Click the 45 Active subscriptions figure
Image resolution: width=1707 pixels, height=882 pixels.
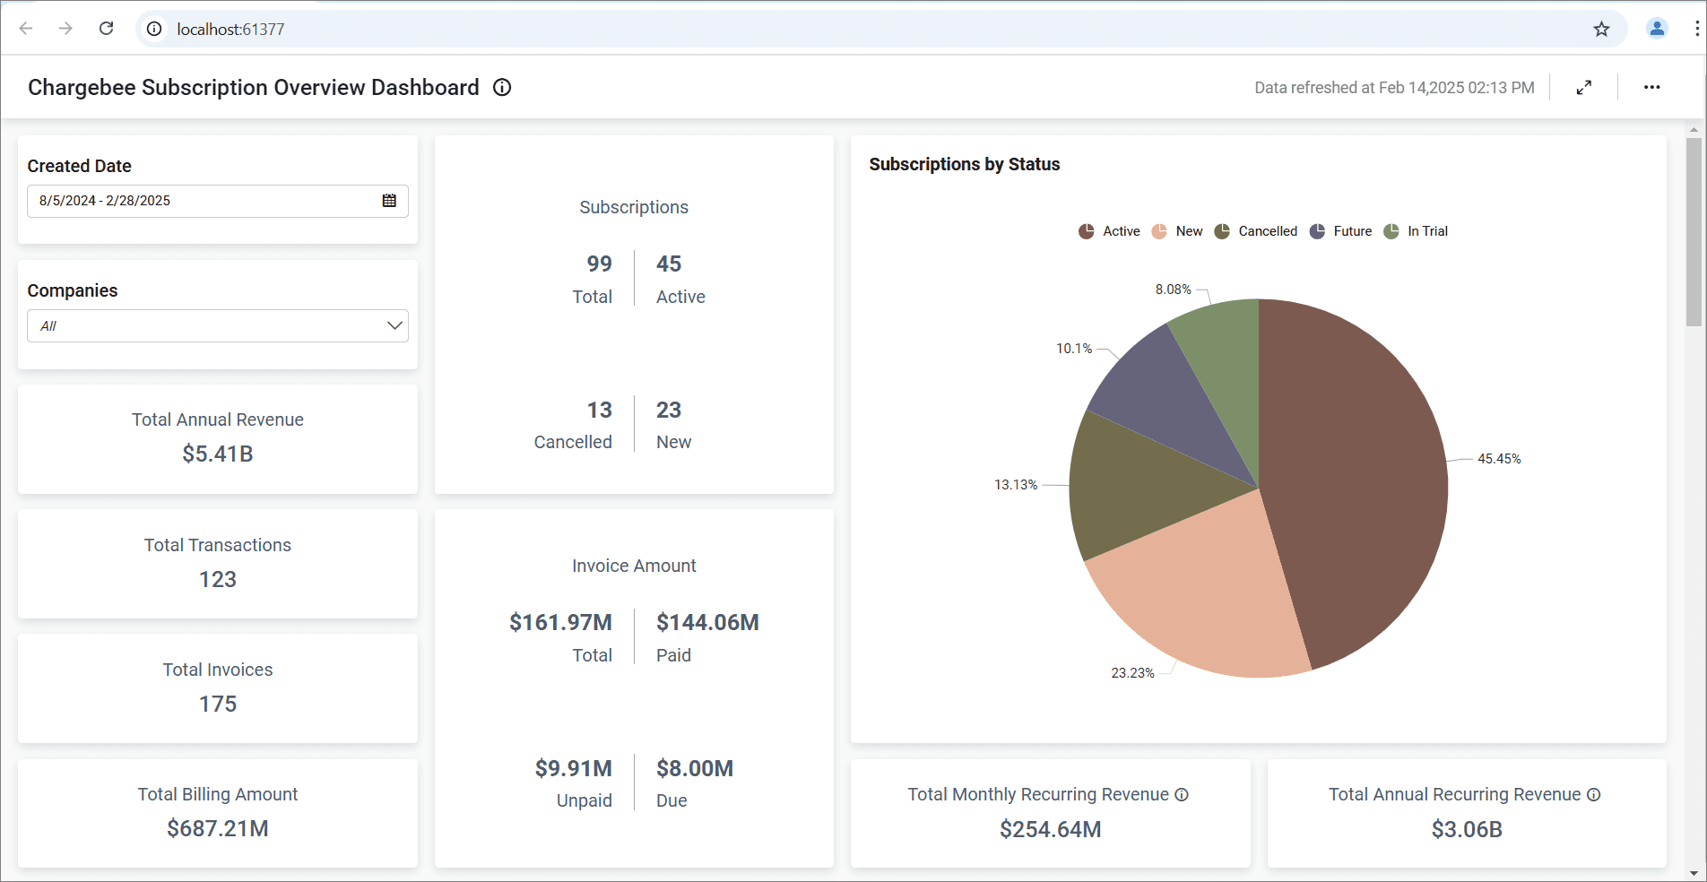[x=669, y=264]
